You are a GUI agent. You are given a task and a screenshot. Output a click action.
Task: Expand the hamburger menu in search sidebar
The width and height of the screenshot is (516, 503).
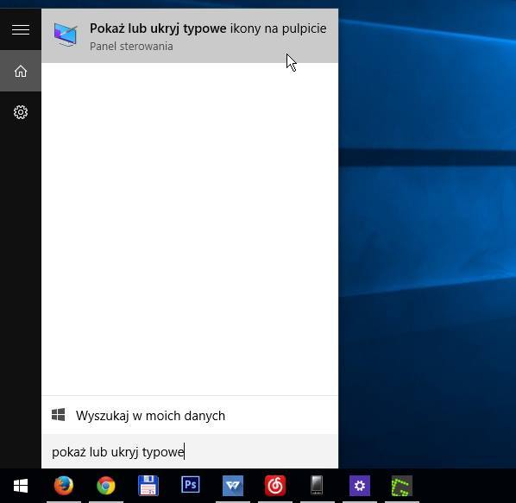tap(21, 29)
